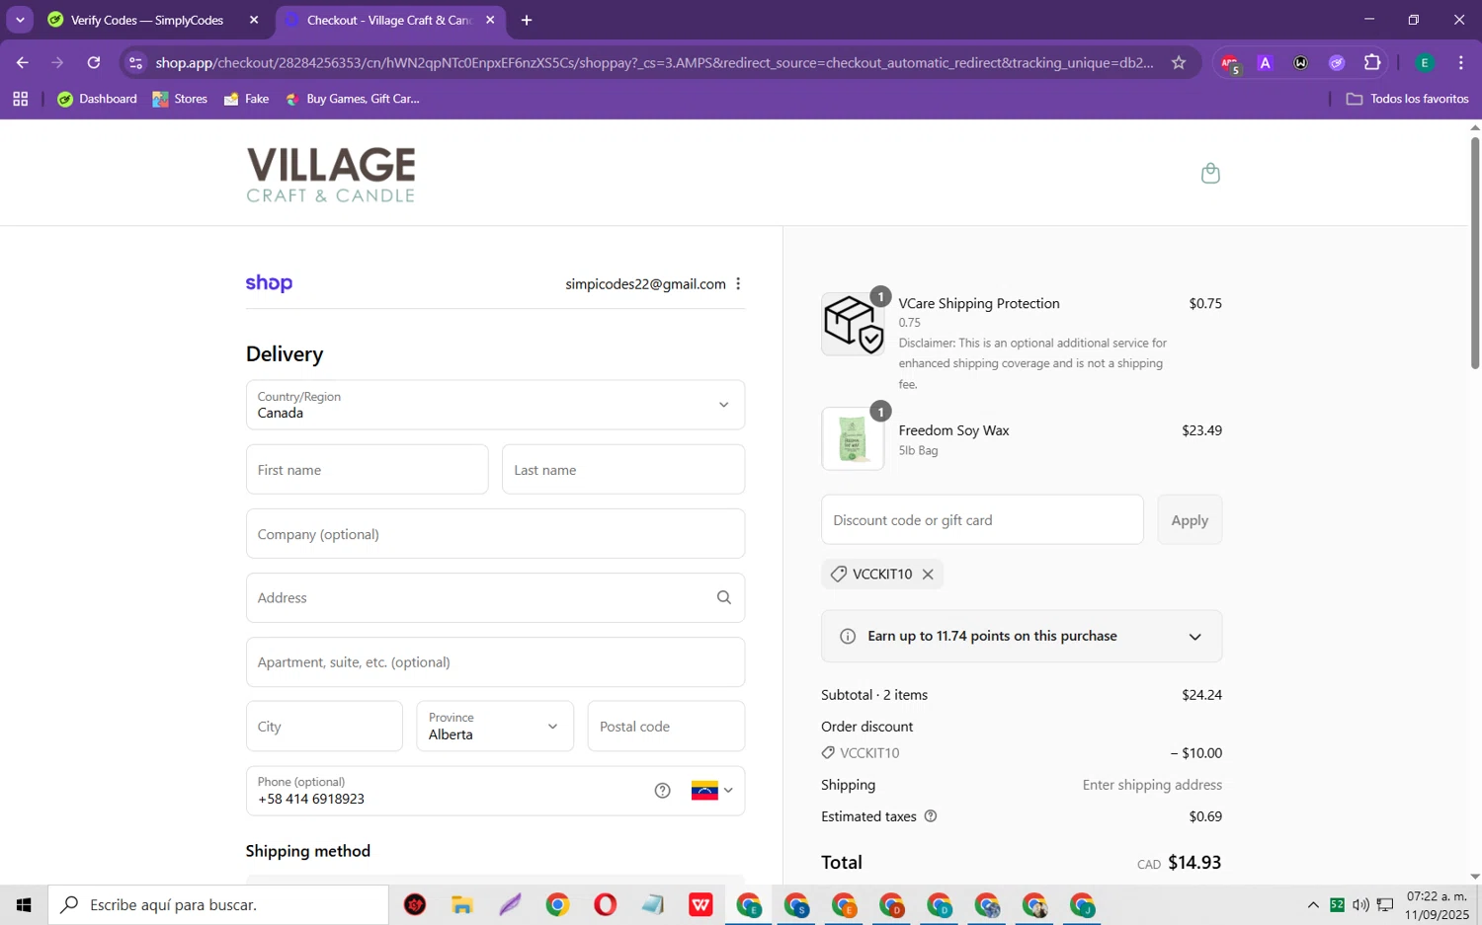The image size is (1482, 925).
Task: Close the Verify Codes tab
Action: tap(254, 20)
